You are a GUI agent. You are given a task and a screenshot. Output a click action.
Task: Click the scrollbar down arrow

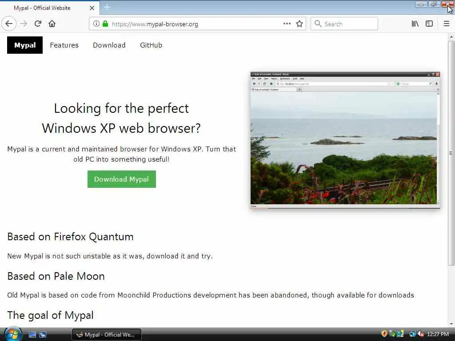point(451,324)
